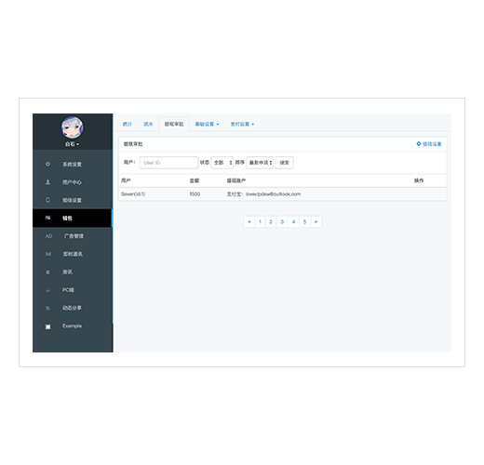Screen dimensions: 484x465
Task: Click the user avatar picture
Action: point(72,127)
